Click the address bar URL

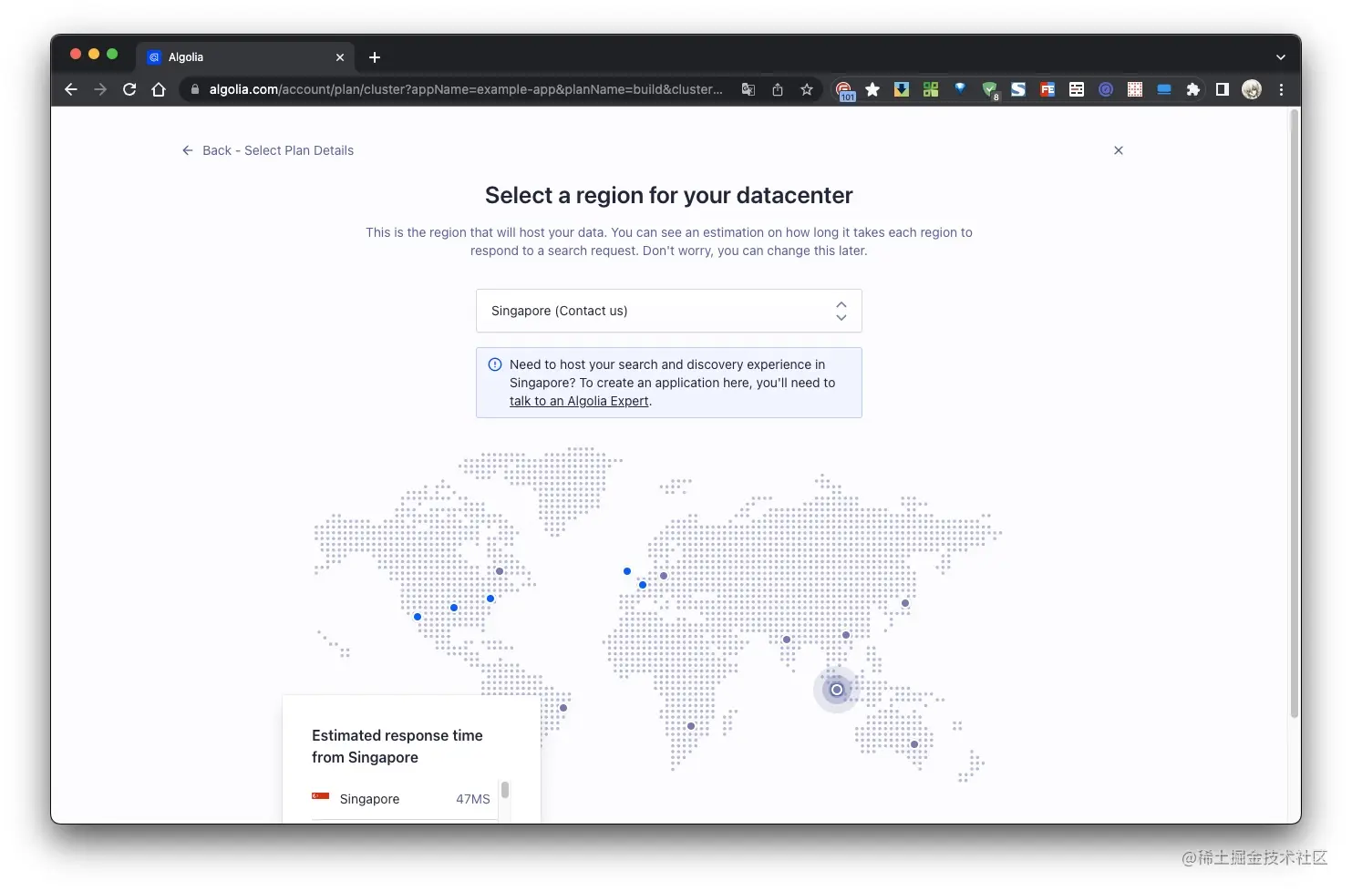(466, 89)
